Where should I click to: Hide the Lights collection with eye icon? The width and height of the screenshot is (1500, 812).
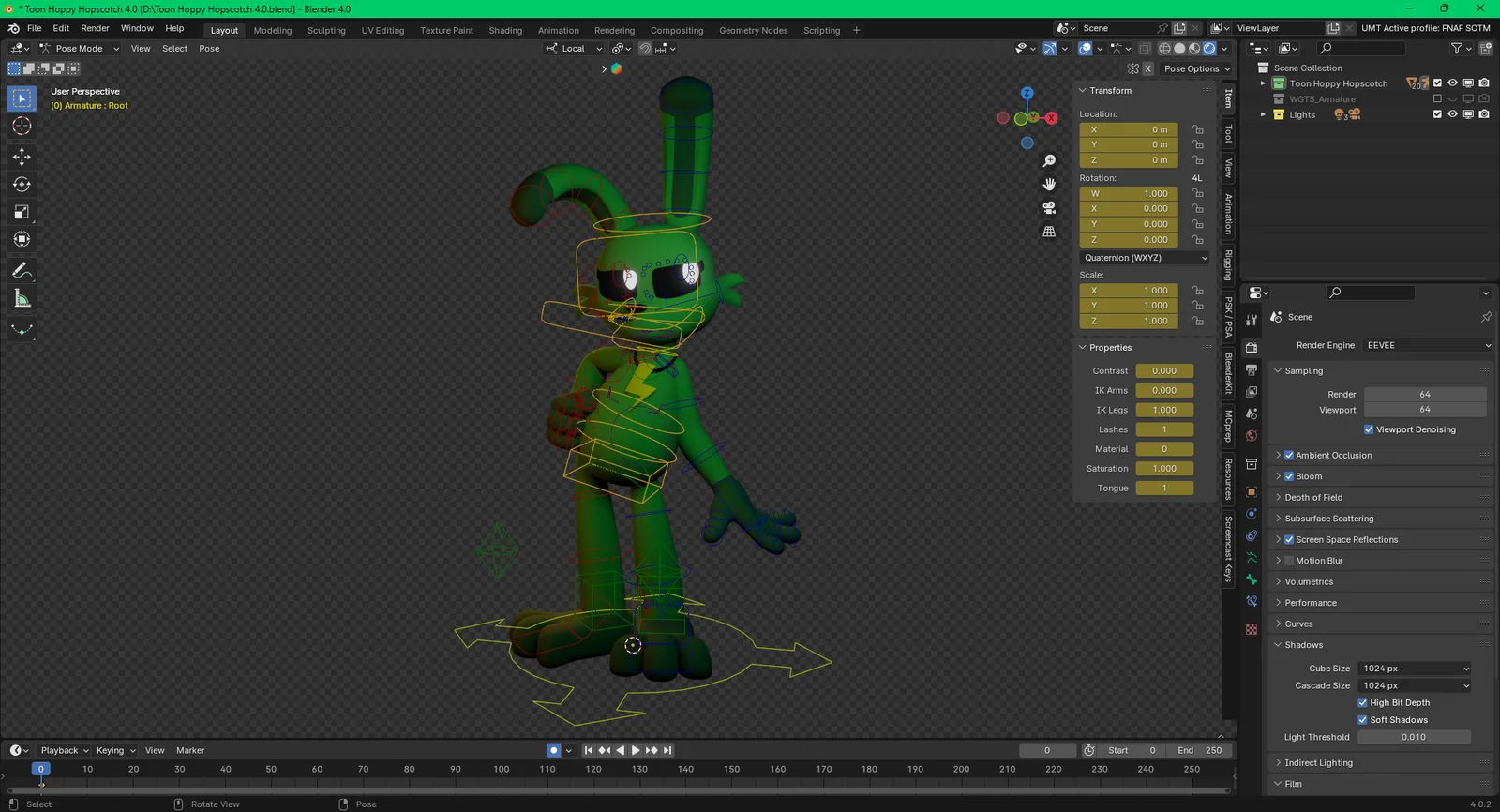(1452, 114)
